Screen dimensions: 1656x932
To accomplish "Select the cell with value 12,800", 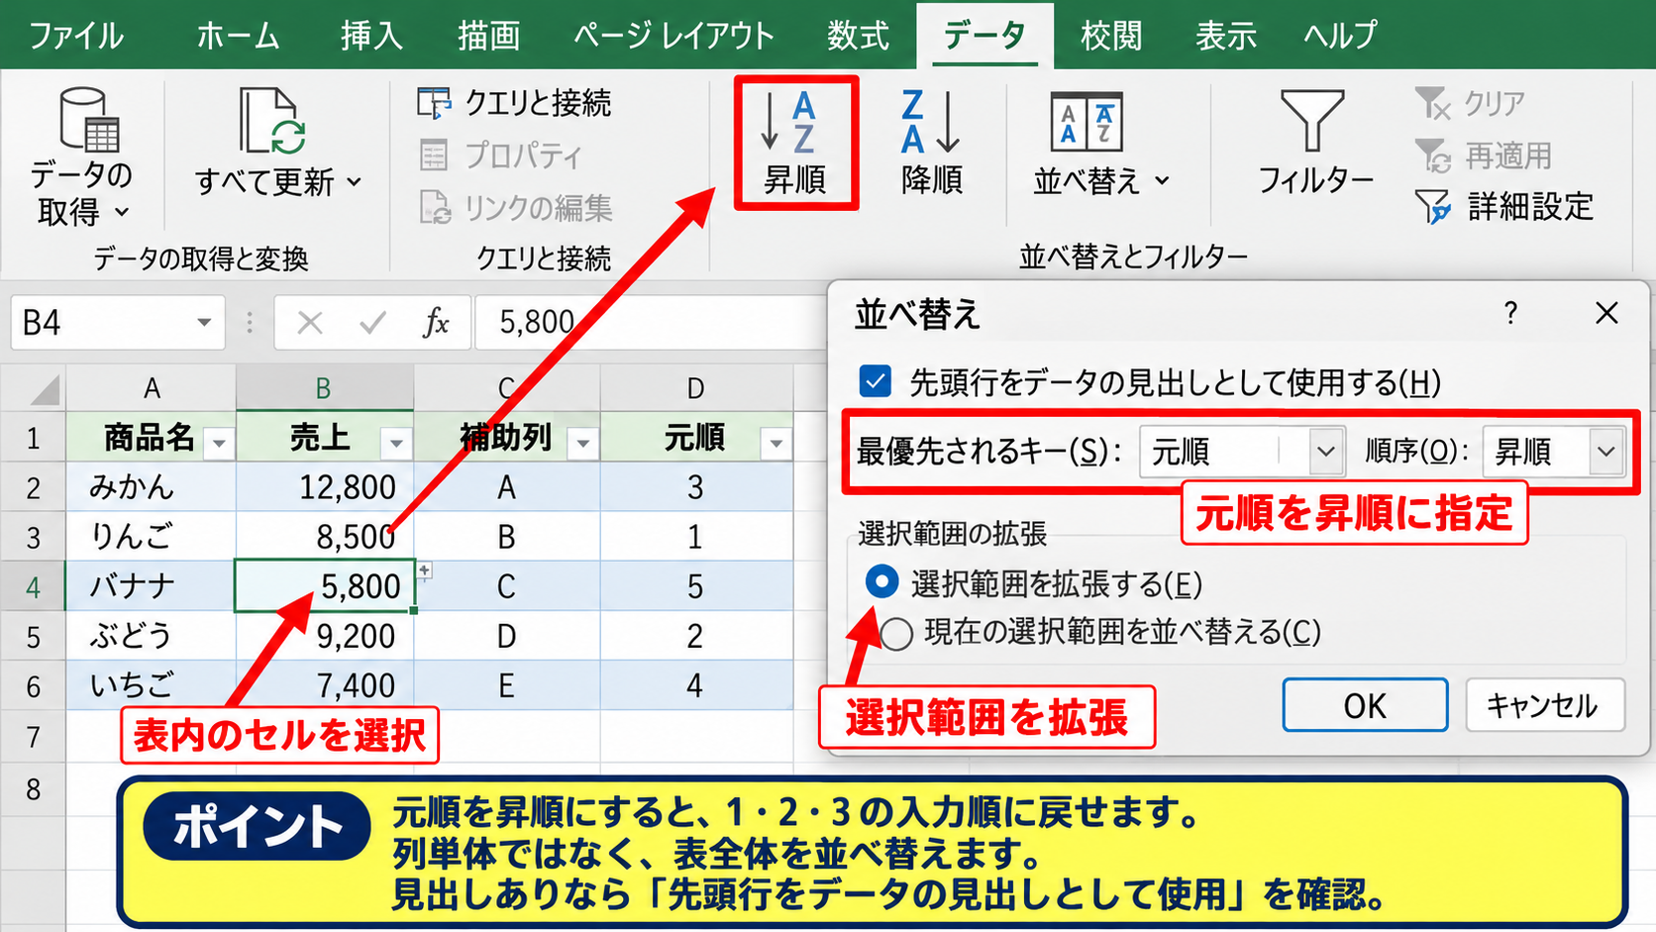I will click(325, 487).
